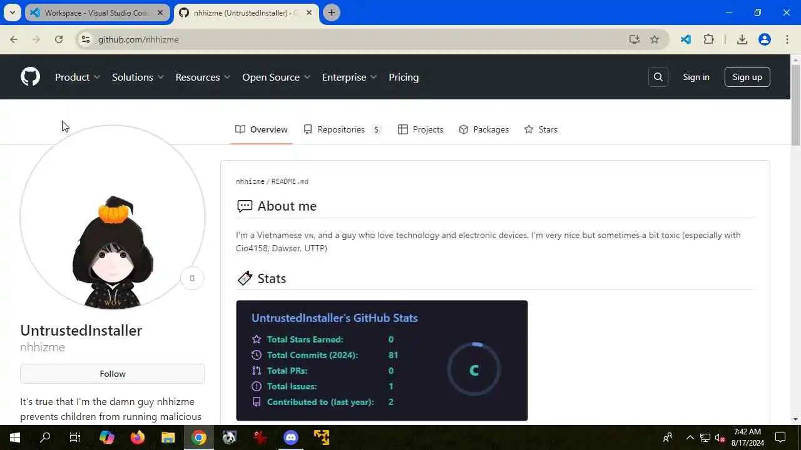Reload the page with the refresh icon
The image size is (801, 450).
[x=59, y=39]
